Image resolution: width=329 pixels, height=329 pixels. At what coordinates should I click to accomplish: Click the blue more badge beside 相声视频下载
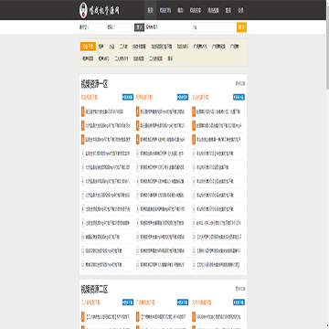(183, 97)
